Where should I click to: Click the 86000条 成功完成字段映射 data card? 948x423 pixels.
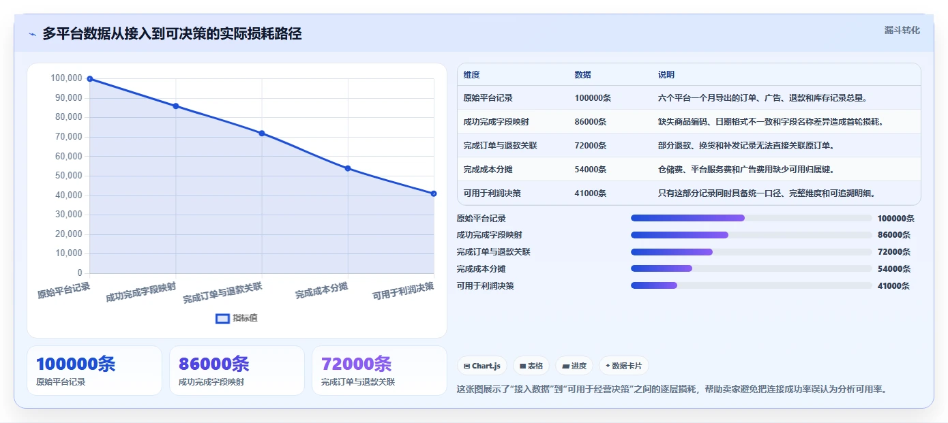pos(237,371)
